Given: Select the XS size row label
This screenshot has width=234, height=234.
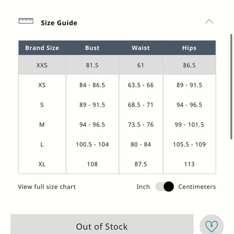Looking at the screenshot, I should [42, 85].
